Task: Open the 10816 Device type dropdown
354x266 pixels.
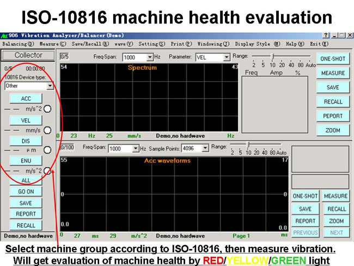Action: coord(50,86)
